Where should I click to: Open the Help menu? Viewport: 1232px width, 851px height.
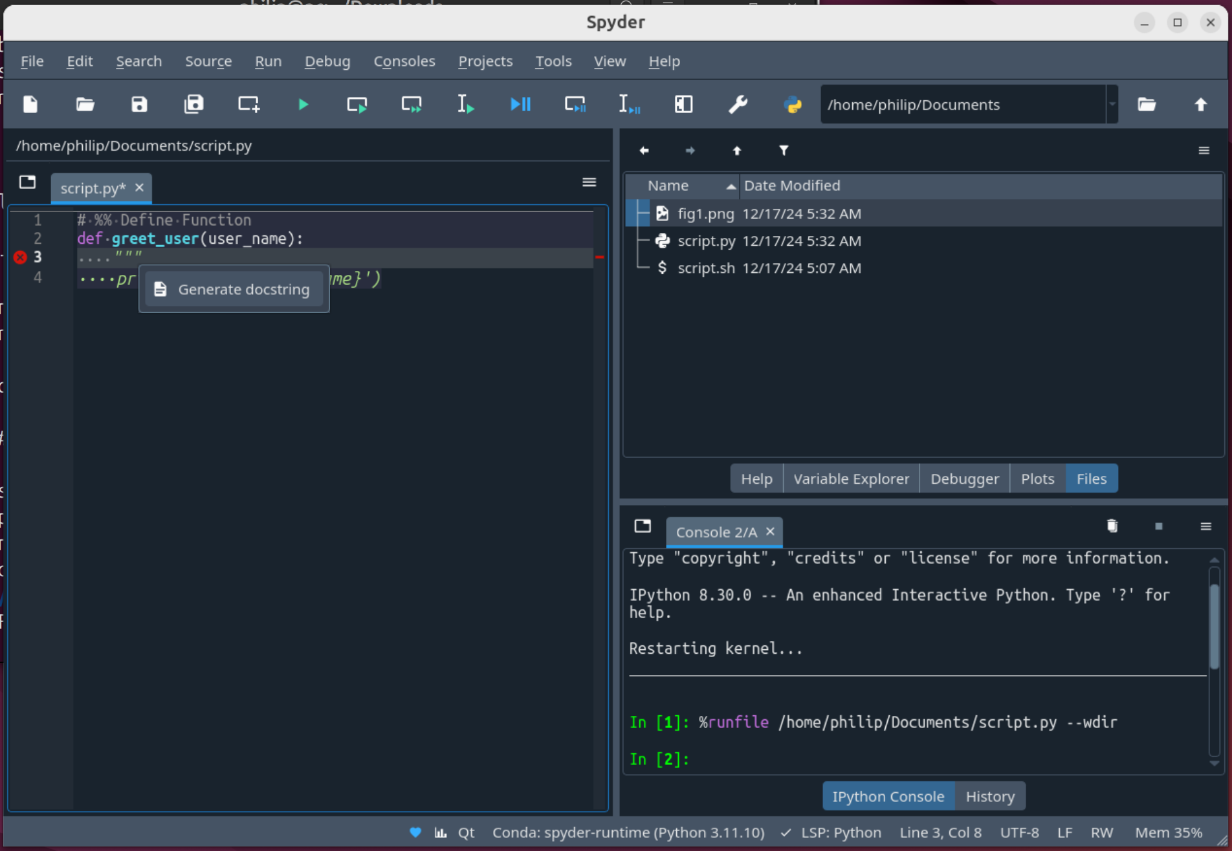[x=664, y=61]
